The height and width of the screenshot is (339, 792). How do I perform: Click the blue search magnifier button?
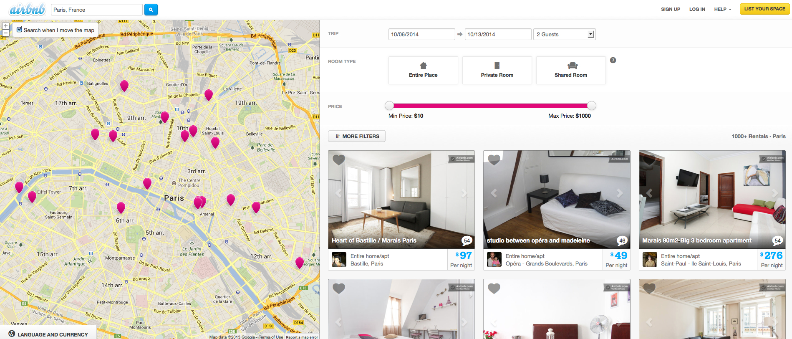coord(151,10)
